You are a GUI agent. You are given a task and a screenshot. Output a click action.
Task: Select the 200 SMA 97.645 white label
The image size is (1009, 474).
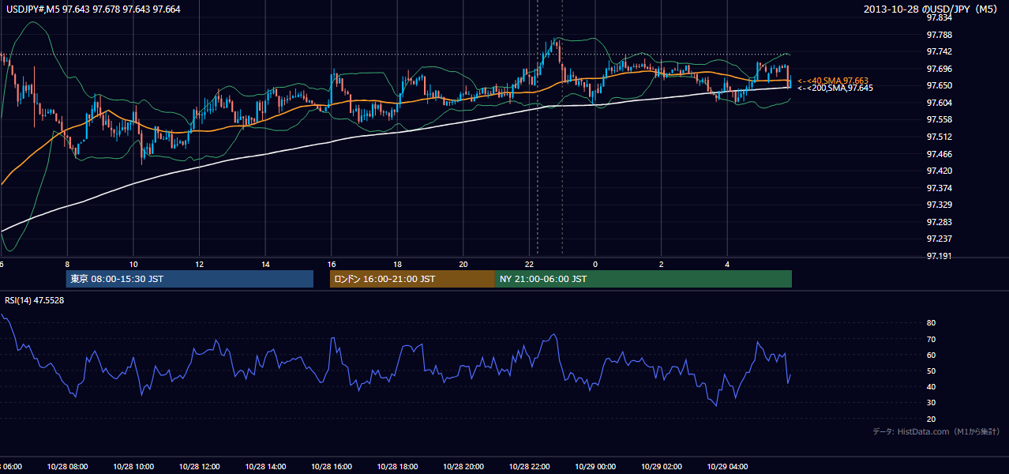pyautogui.click(x=835, y=88)
